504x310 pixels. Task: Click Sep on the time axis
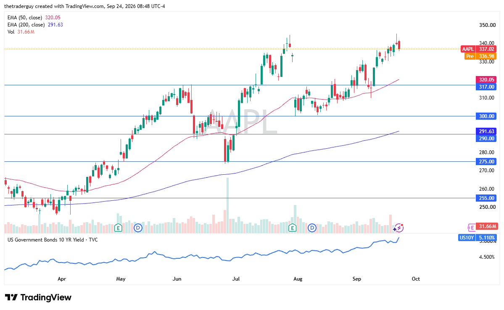pos(357,279)
